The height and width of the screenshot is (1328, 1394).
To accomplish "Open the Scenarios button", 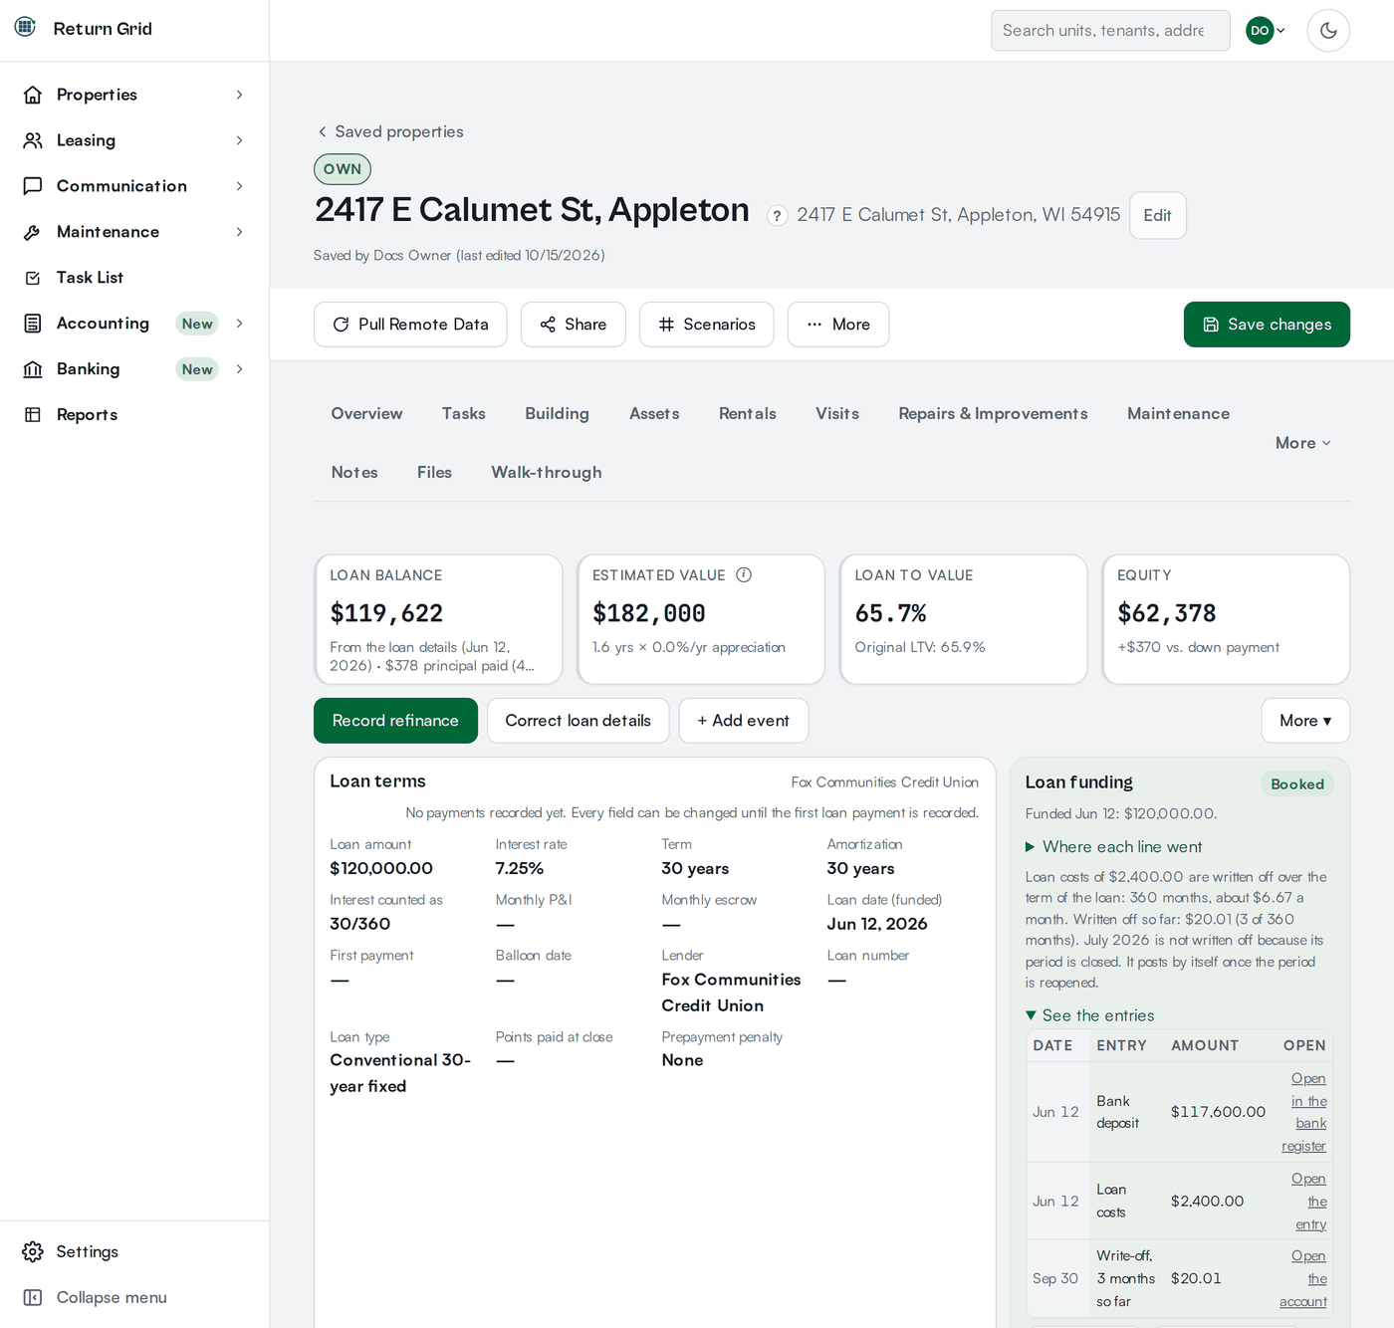I will (x=706, y=325).
